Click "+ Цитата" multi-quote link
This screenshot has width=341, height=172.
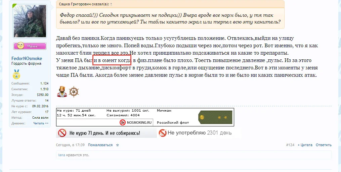click(305, 145)
